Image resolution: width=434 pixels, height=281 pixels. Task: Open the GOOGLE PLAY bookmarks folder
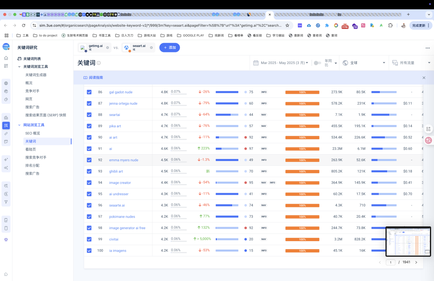tap(190, 35)
